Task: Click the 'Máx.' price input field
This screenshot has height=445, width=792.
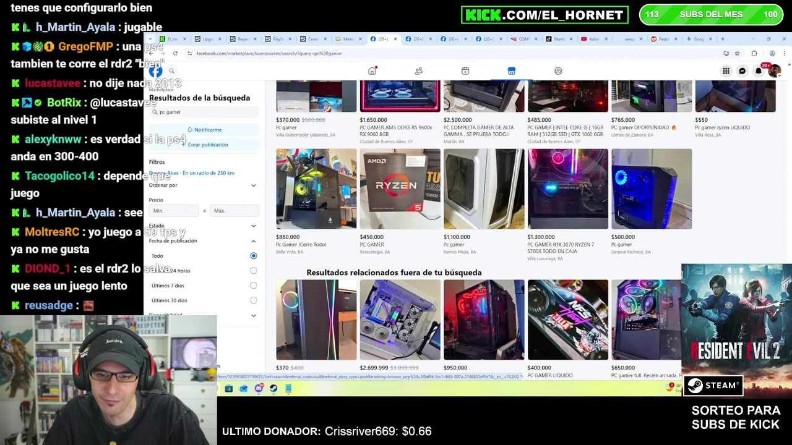Action: coord(234,211)
